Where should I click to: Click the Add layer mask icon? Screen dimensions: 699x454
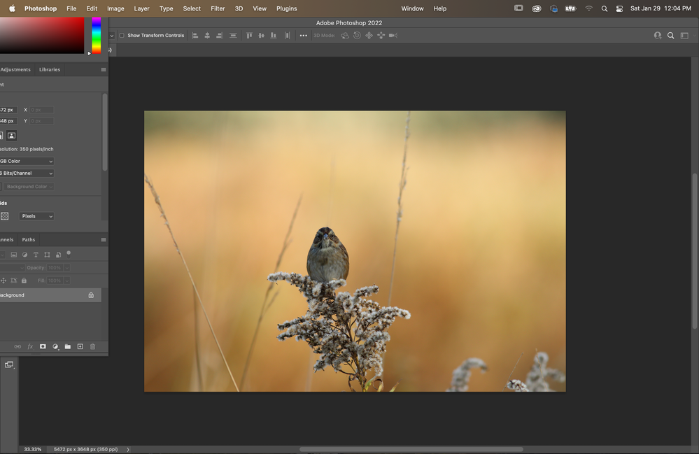[43, 346]
